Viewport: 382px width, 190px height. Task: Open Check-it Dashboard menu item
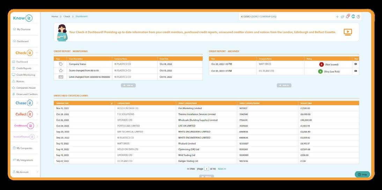coord(22,62)
